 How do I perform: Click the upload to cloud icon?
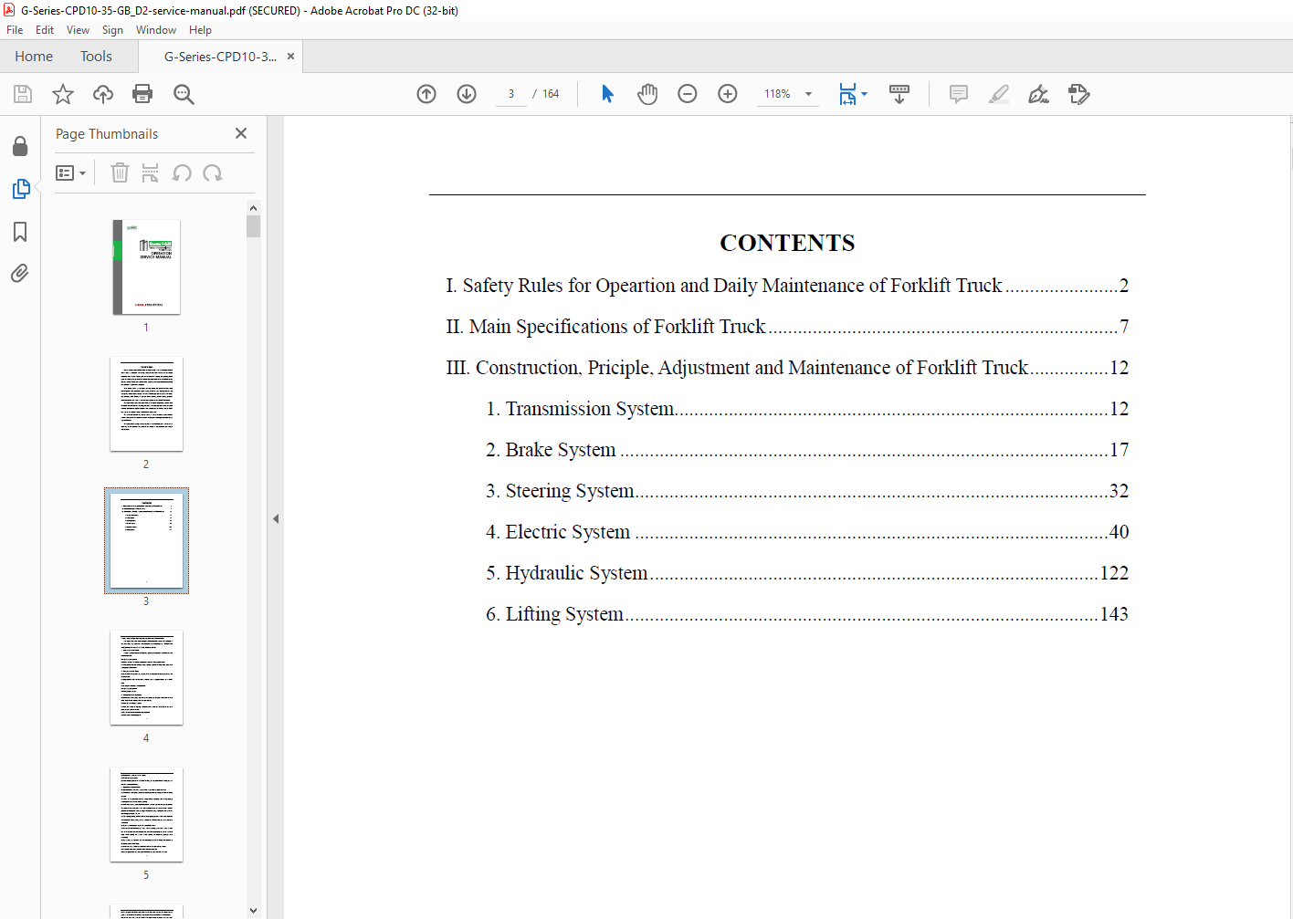pyautogui.click(x=103, y=94)
